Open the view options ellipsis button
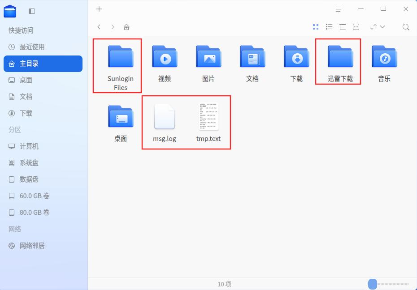The height and width of the screenshot is (290, 417). (356, 27)
